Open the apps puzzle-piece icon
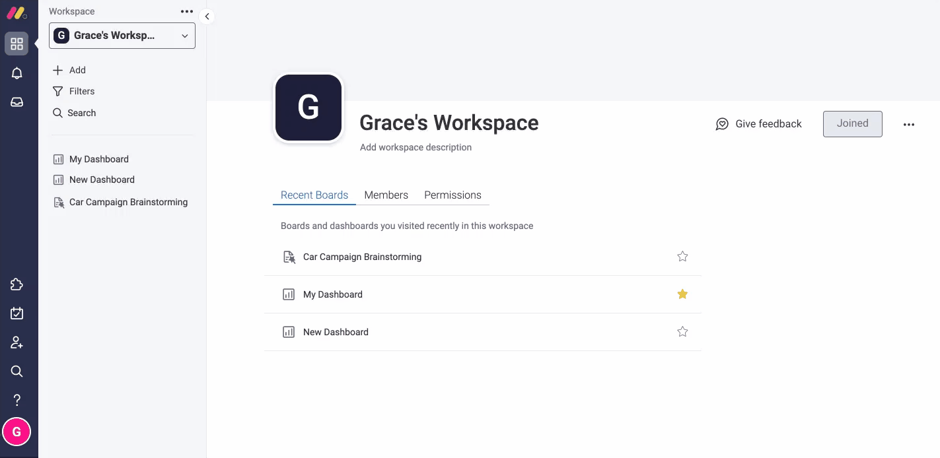The height and width of the screenshot is (458, 940). click(17, 284)
